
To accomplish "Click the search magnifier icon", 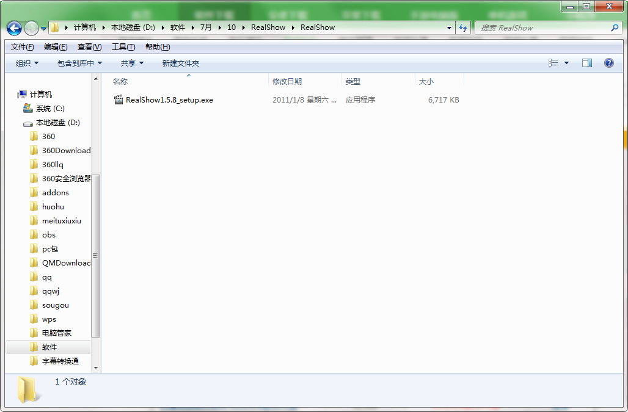I will coord(615,27).
